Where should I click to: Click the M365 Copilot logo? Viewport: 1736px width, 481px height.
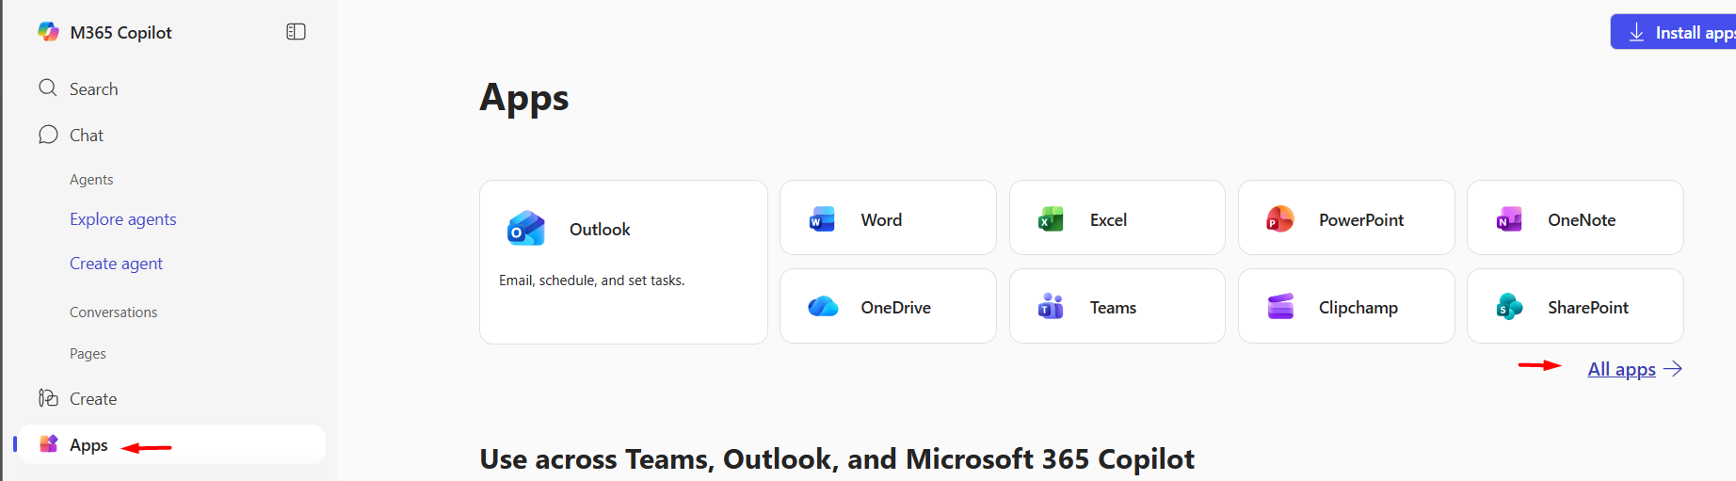[48, 32]
